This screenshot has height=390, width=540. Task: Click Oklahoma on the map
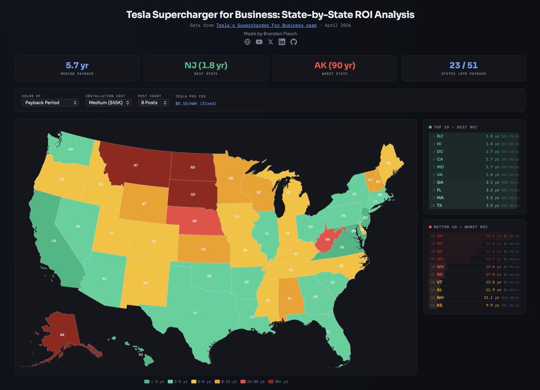click(209, 276)
